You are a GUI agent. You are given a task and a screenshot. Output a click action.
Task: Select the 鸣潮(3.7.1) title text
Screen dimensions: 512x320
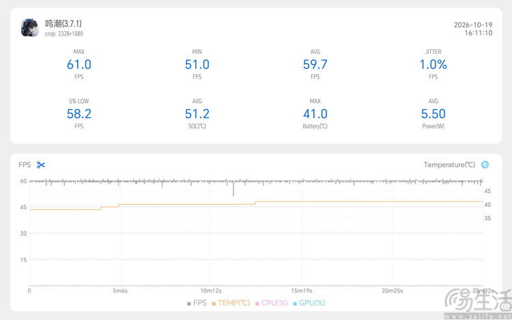(x=63, y=23)
